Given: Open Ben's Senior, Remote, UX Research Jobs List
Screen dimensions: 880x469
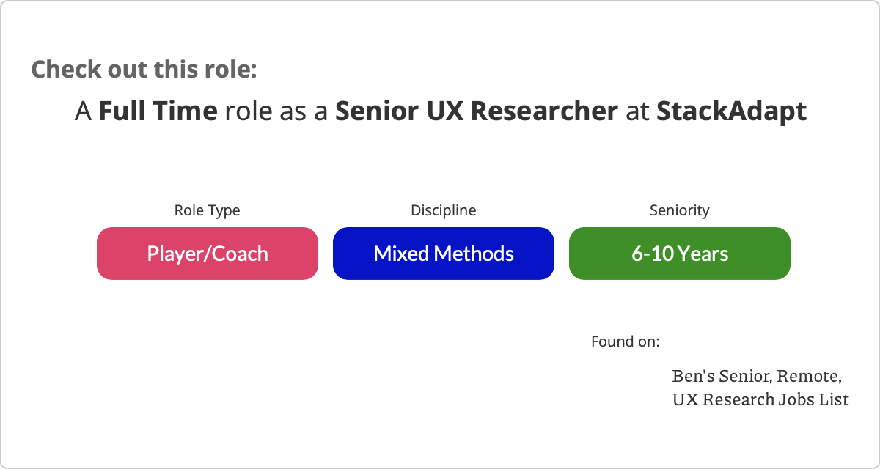Looking at the screenshot, I should click(760, 388).
